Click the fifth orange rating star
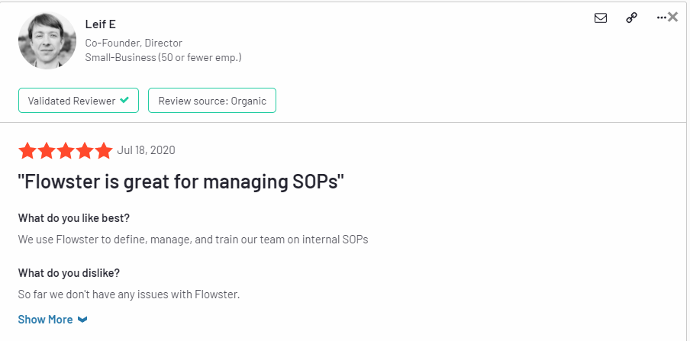This screenshot has height=341, width=690. coord(105,150)
